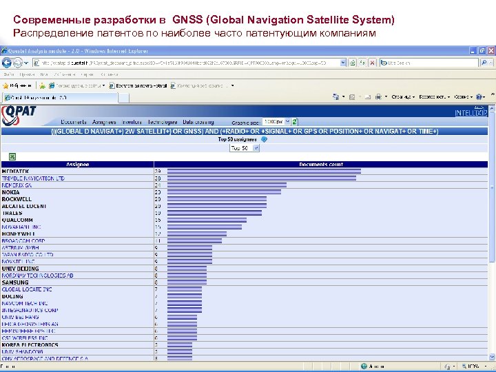This screenshot has height=372, width=496.
Task: Select the SAMSUNG assignee row text
Action: coord(15,282)
